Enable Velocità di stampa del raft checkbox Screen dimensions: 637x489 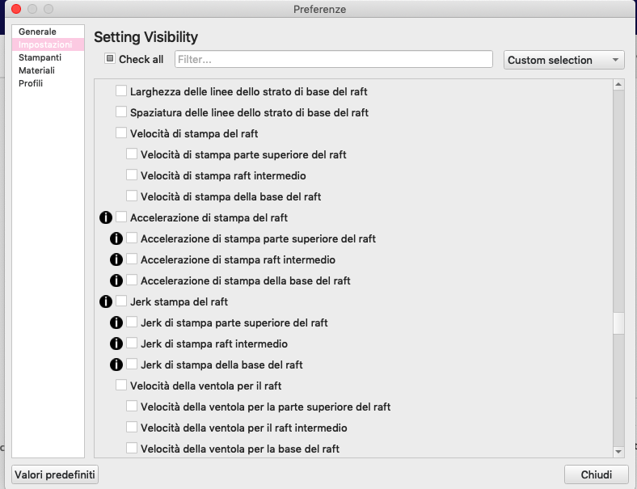click(x=121, y=133)
